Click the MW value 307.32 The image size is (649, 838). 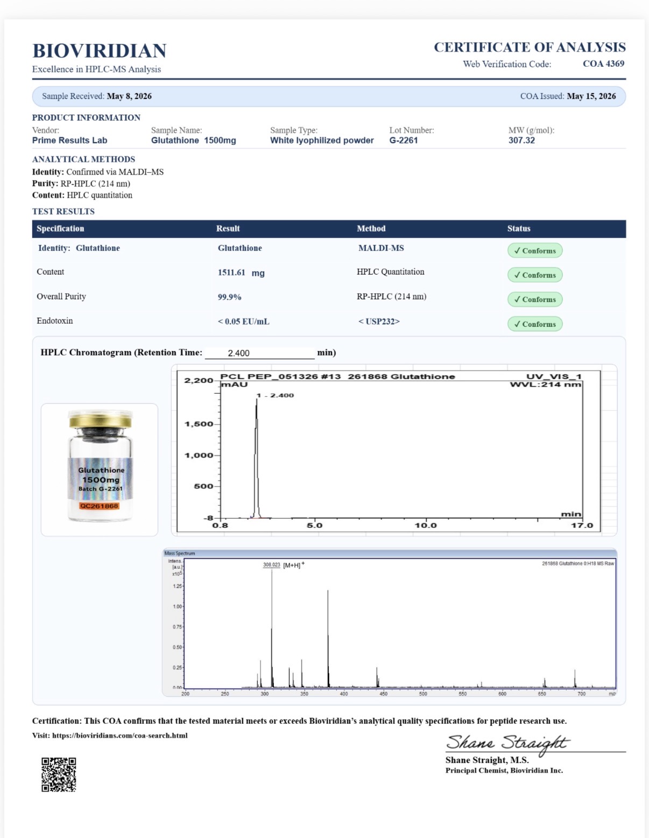[521, 140]
